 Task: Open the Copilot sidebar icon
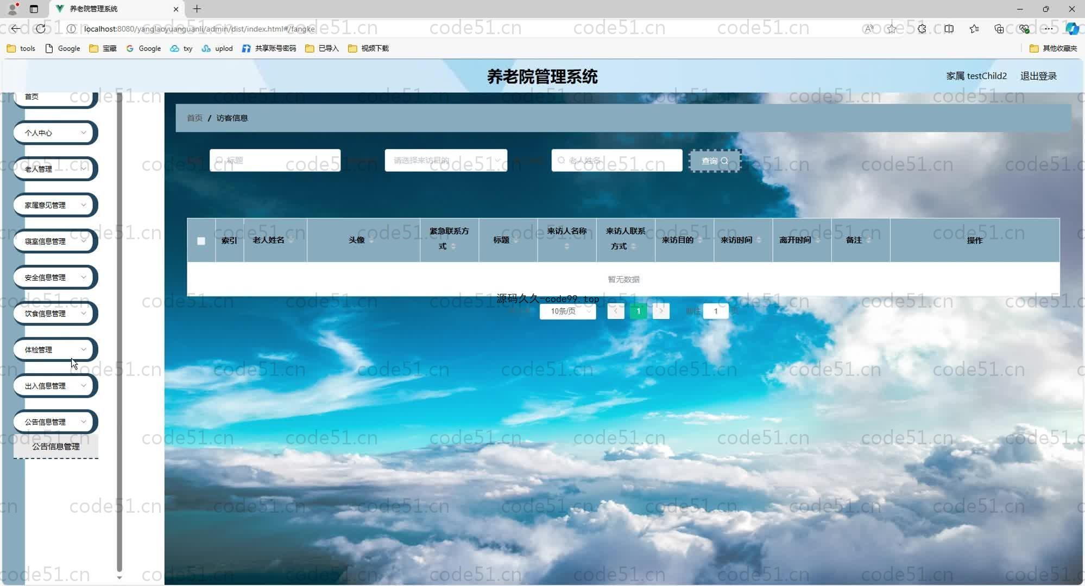(1072, 29)
